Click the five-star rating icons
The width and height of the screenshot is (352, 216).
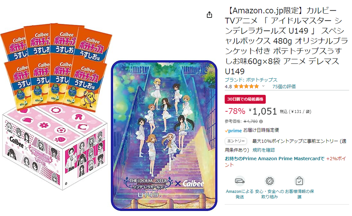coord(246,86)
